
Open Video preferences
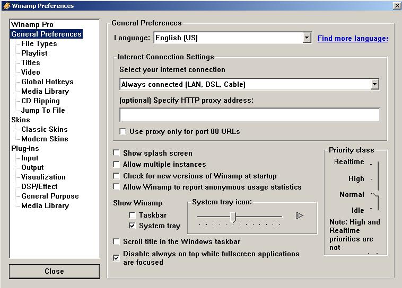[31, 72]
